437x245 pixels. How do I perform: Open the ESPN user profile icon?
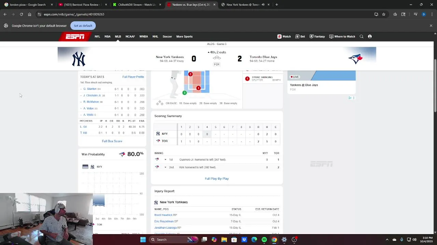pos(370,36)
